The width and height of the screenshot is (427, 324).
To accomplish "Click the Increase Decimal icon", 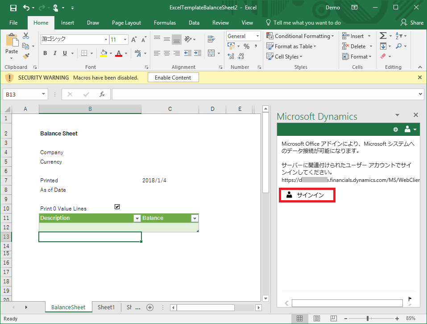I will coord(231,56).
